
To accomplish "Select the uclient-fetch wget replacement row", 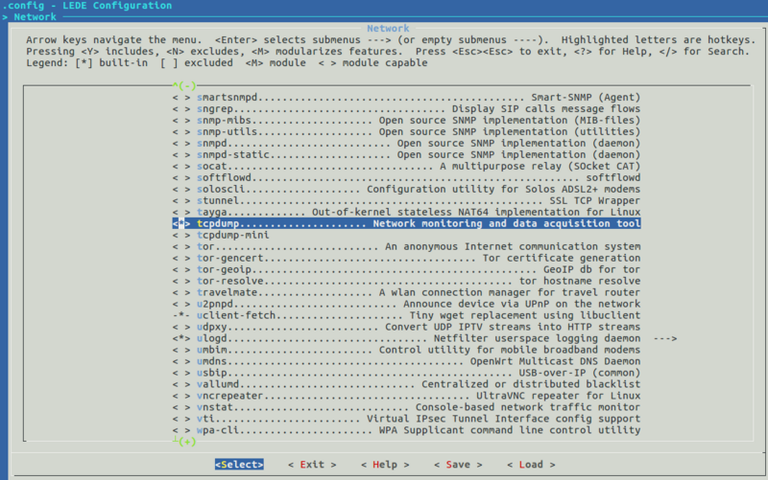I will (x=406, y=315).
